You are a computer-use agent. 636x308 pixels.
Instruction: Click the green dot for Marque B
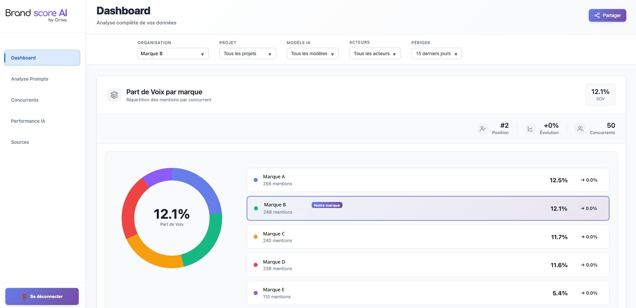click(256, 208)
